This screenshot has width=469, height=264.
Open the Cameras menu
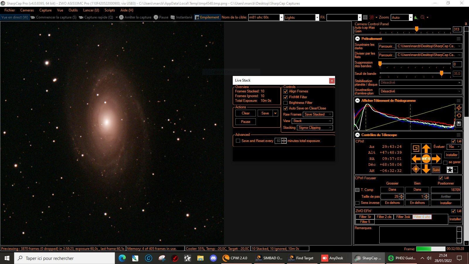(27, 10)
